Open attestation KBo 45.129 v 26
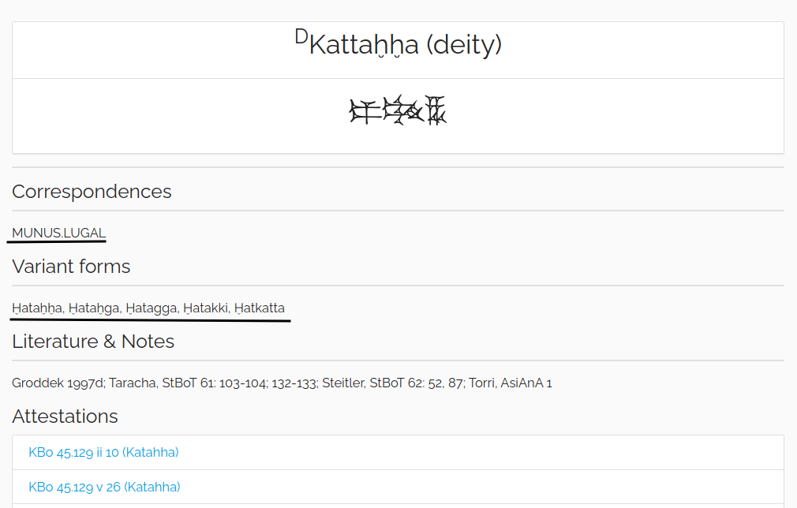Screen dimensions: 797x508 tap(104, 487)
